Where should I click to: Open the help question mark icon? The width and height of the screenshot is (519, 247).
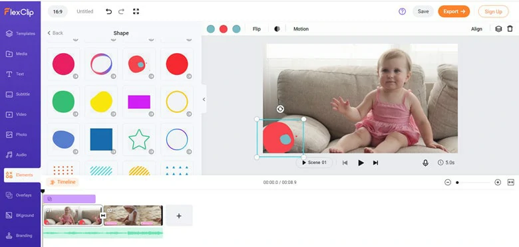tap(402, 11)
